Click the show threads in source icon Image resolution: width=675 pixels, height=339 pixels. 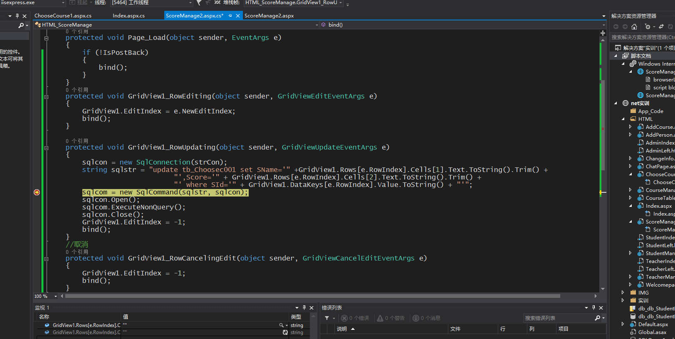tap(218, 2)
